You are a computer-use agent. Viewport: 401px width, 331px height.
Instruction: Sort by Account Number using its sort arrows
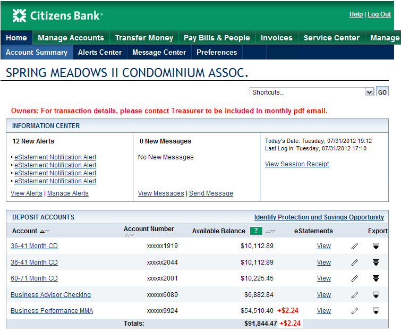click(130, 235)
